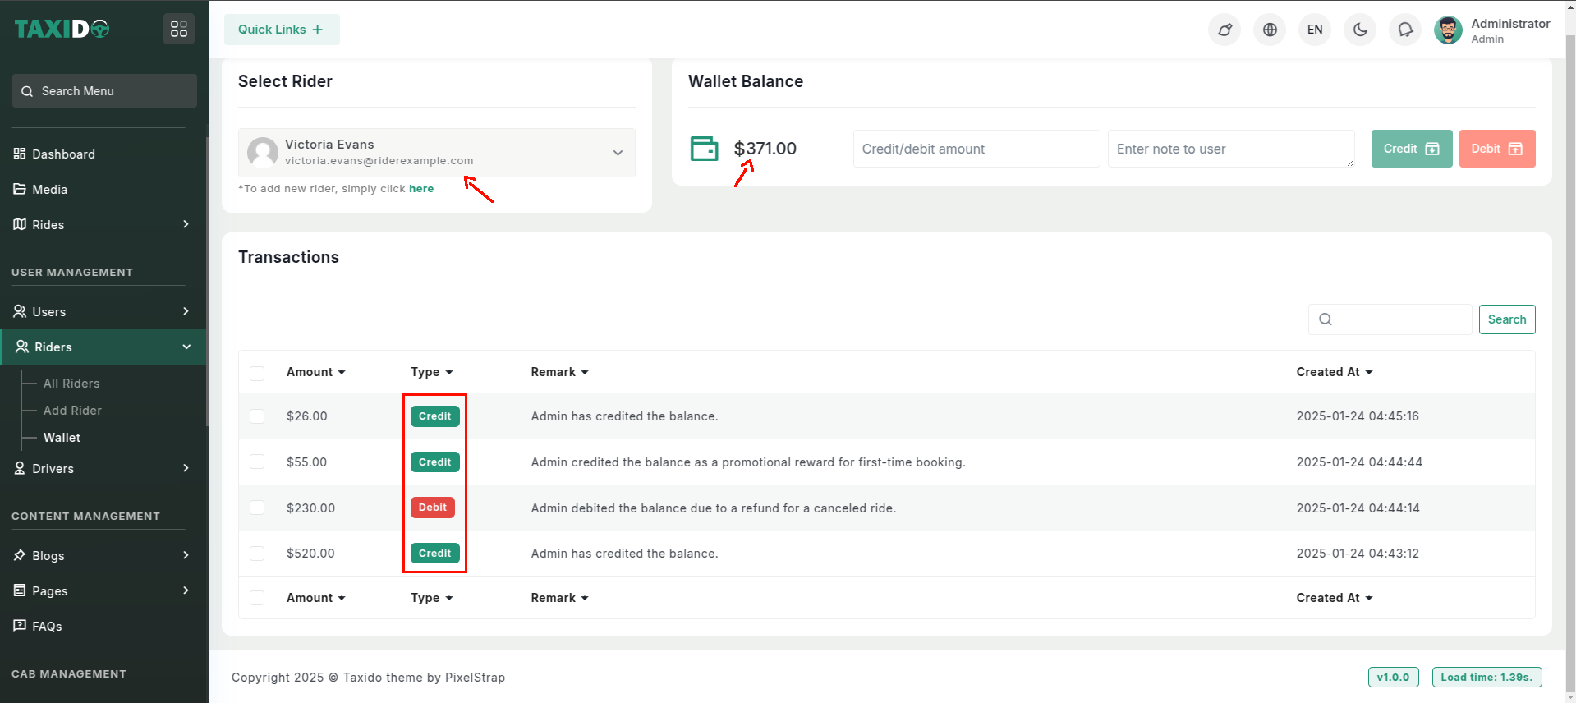Click the globe icon in header
This screenshot has width=1576, height=703.
[x=1270, y=30]
